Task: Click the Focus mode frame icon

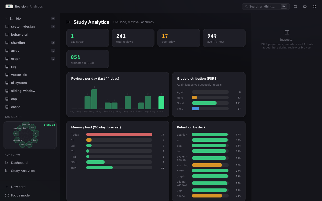Action: 7,195
